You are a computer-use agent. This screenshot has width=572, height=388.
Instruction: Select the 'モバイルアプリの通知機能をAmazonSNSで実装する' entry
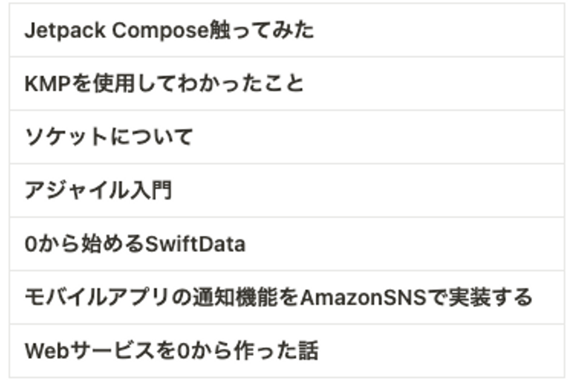278,298
